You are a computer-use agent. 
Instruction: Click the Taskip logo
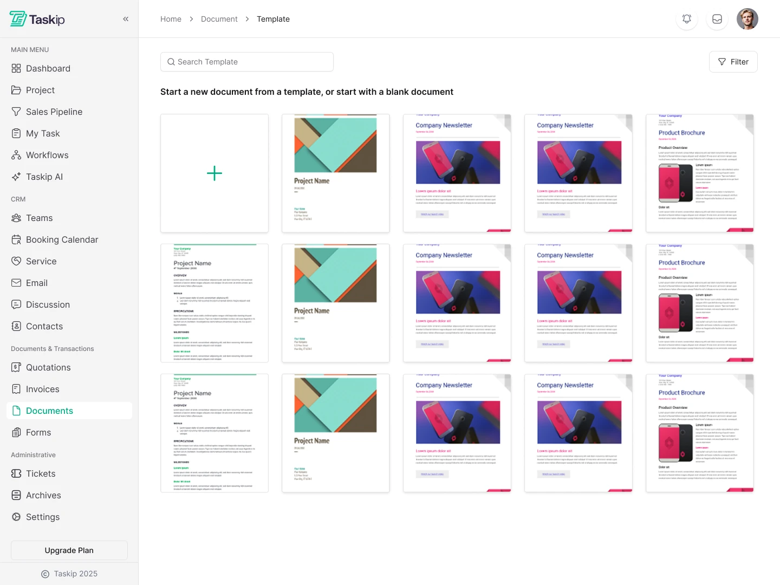(37, 19)
